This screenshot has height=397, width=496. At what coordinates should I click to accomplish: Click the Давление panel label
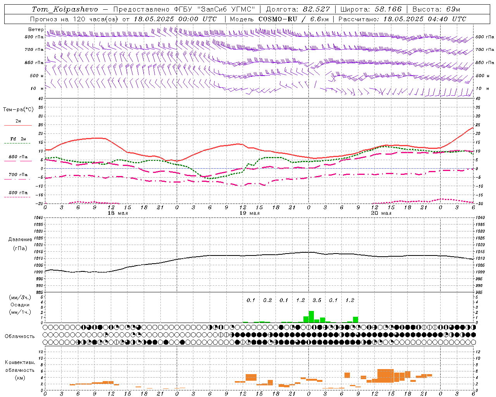point(20,240)
